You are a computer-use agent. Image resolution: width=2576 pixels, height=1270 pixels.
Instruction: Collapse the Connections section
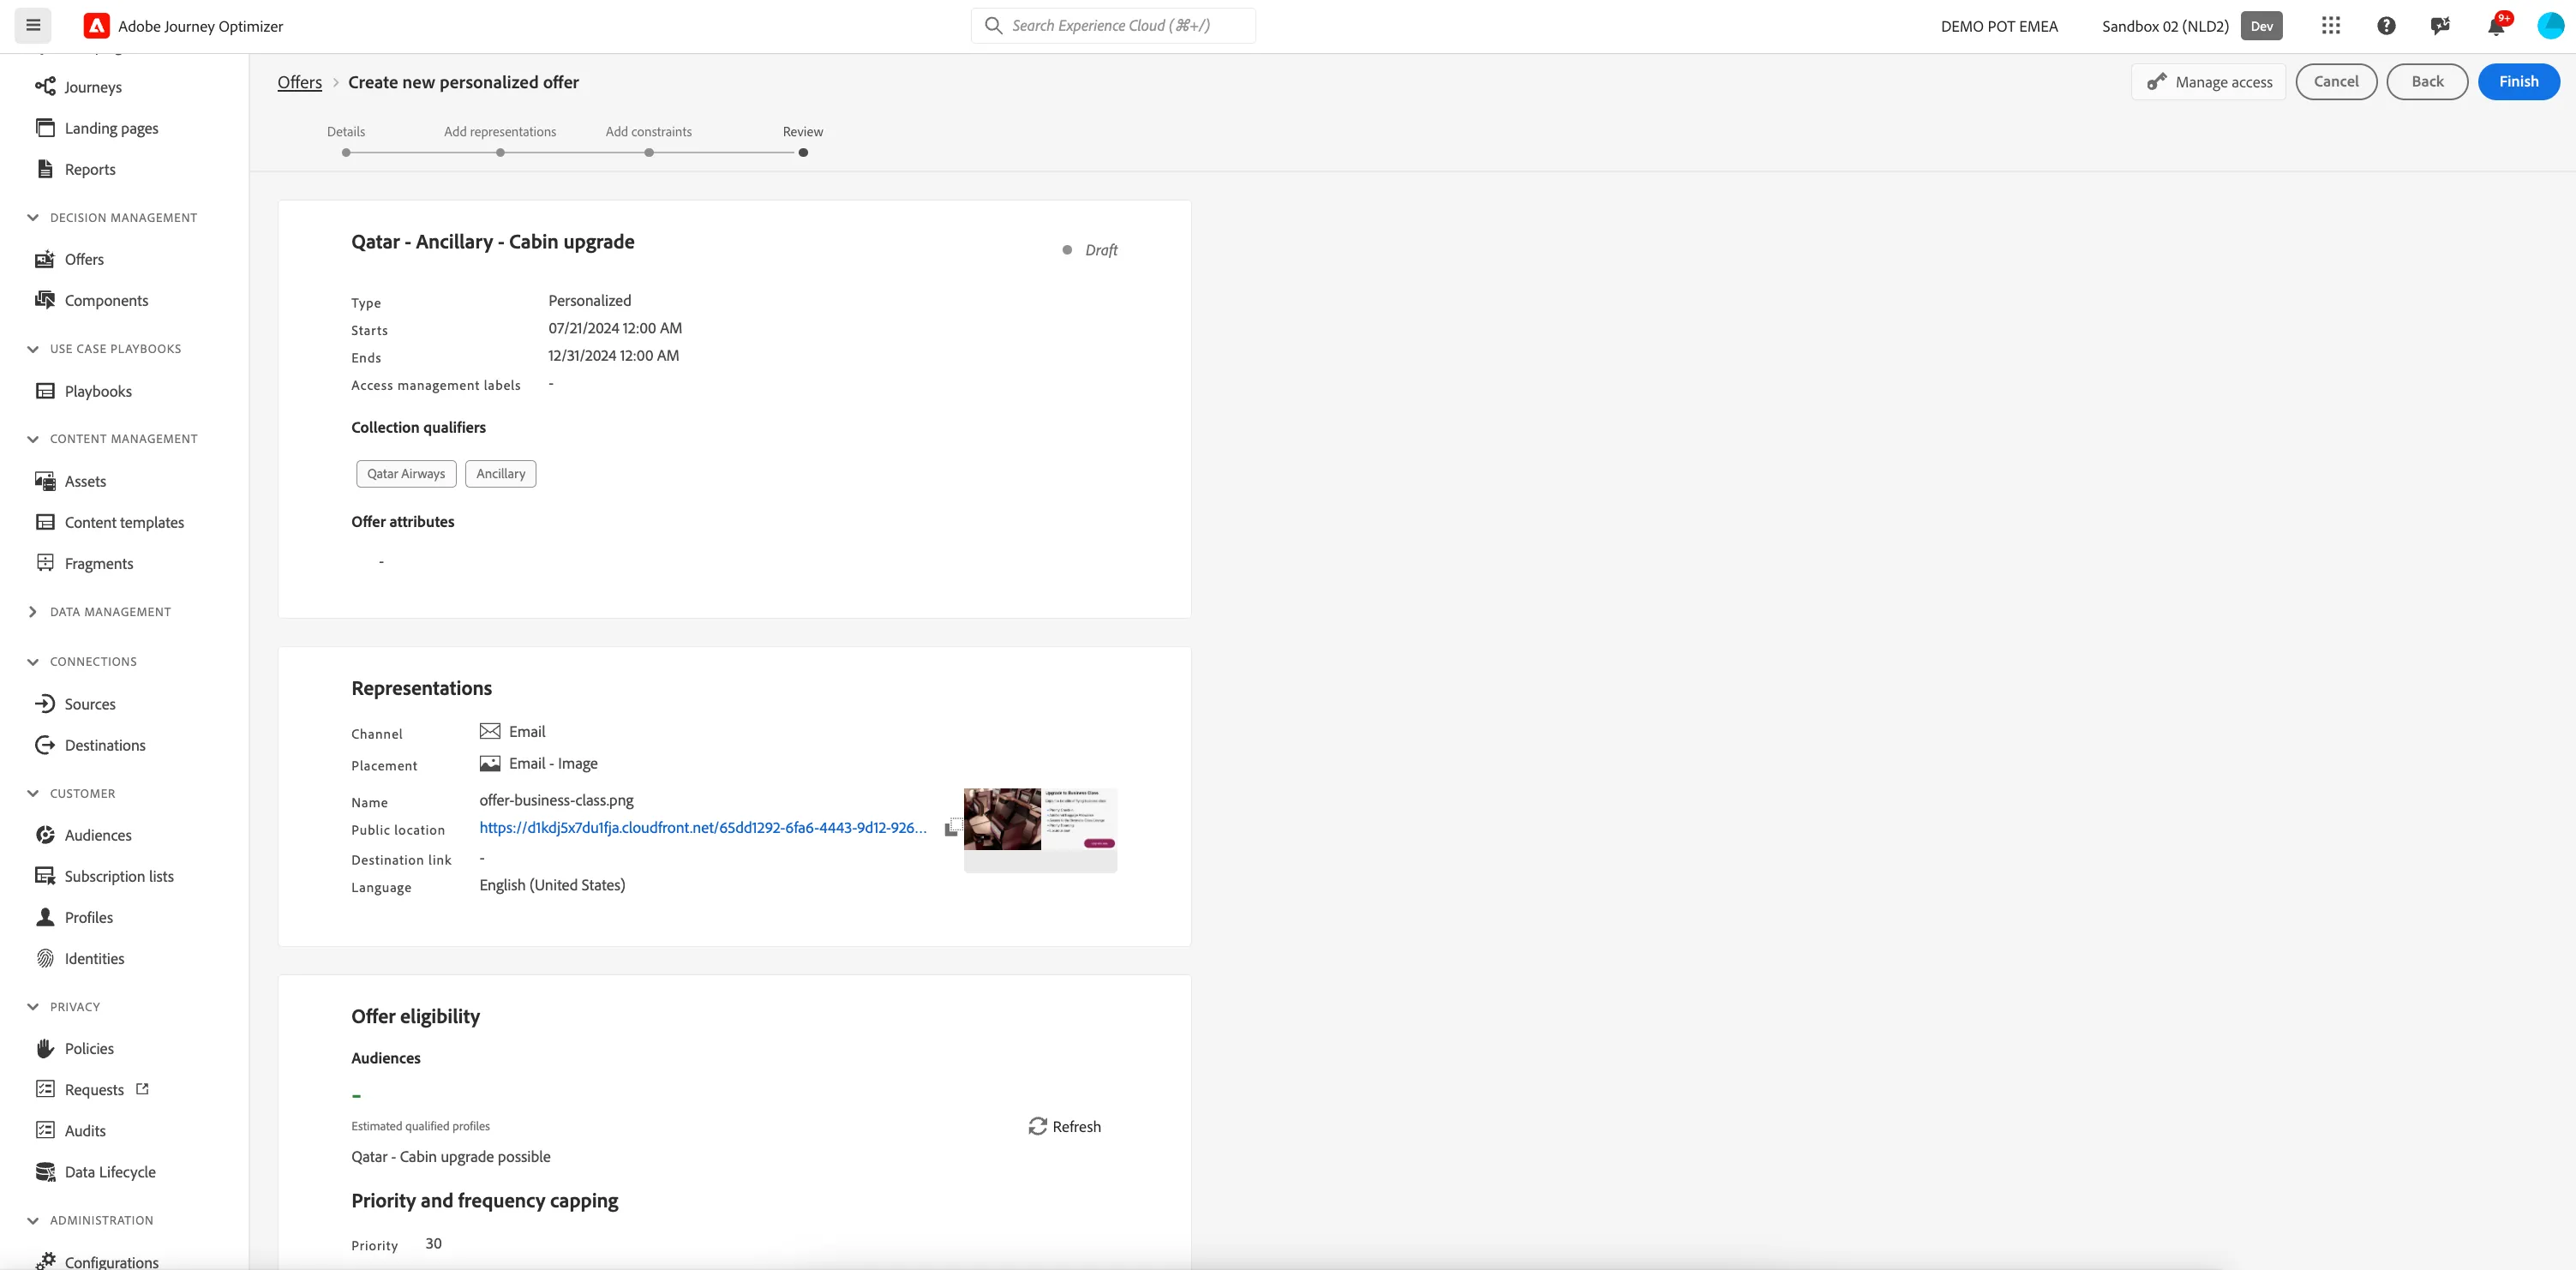(33, 662)
